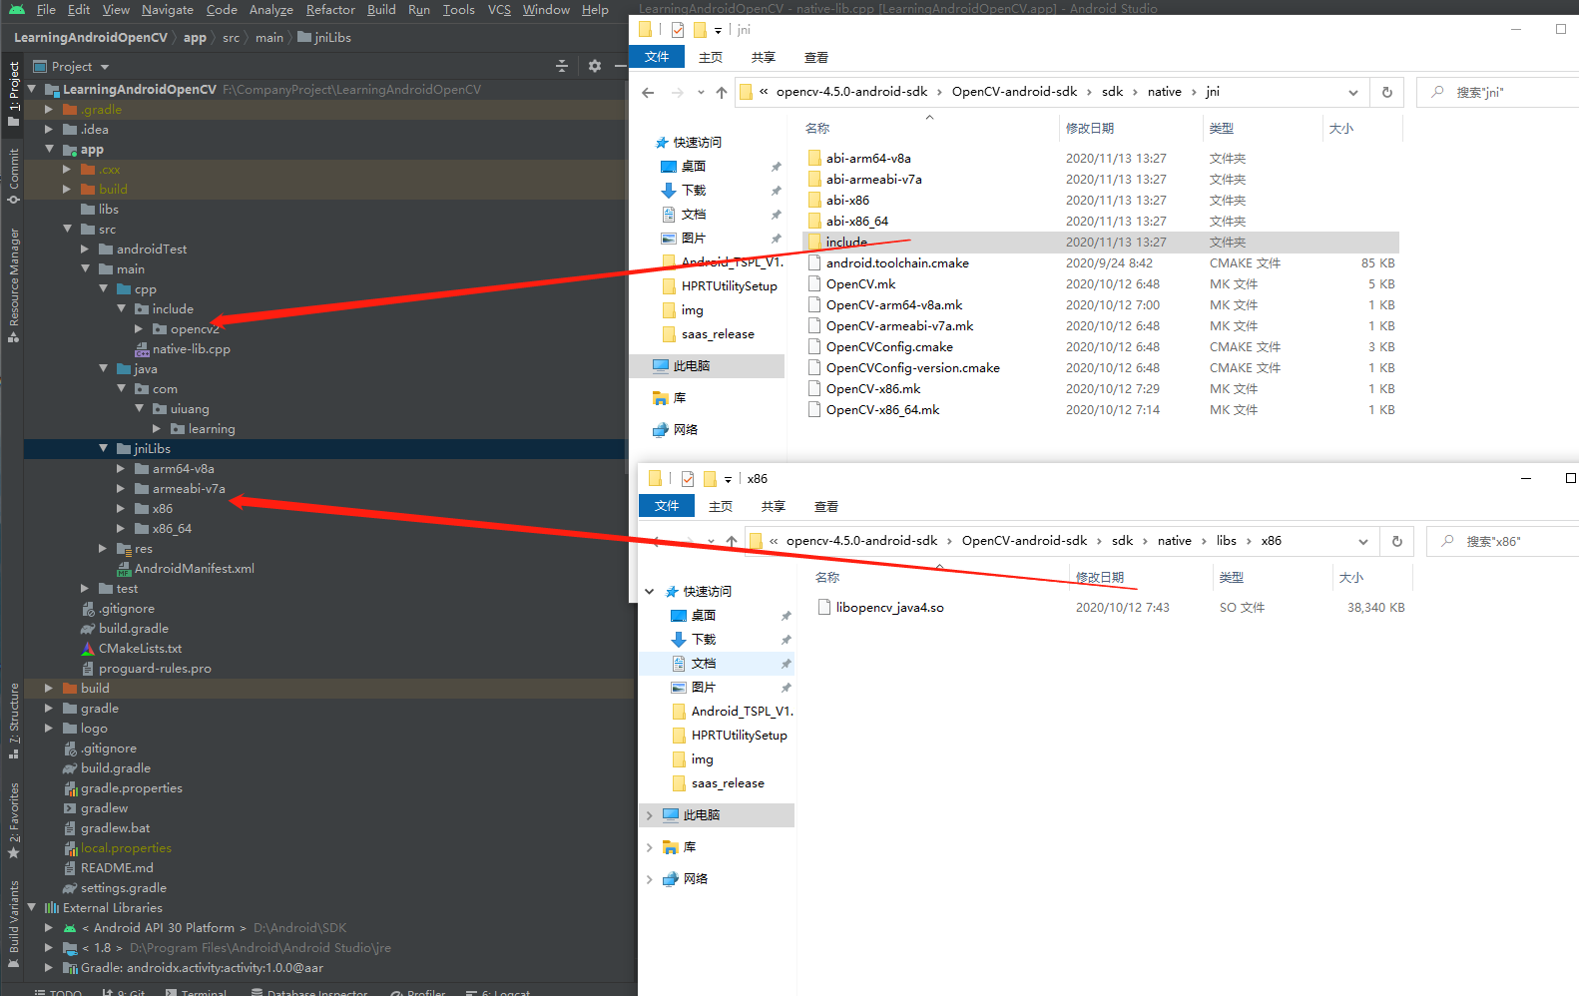Click 下载 quick access in jni window
Image resolution: width=1579 pixels, height=996 pixels.
pos(693,191)
